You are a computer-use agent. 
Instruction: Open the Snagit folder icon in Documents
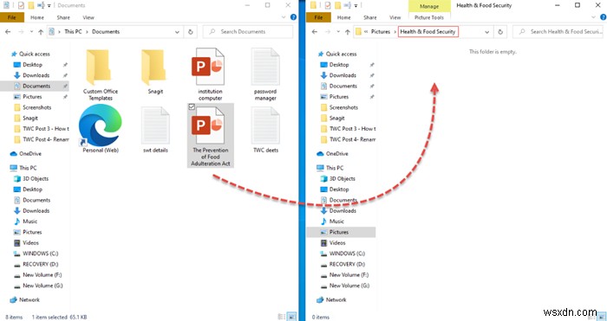tap(155, 72)
